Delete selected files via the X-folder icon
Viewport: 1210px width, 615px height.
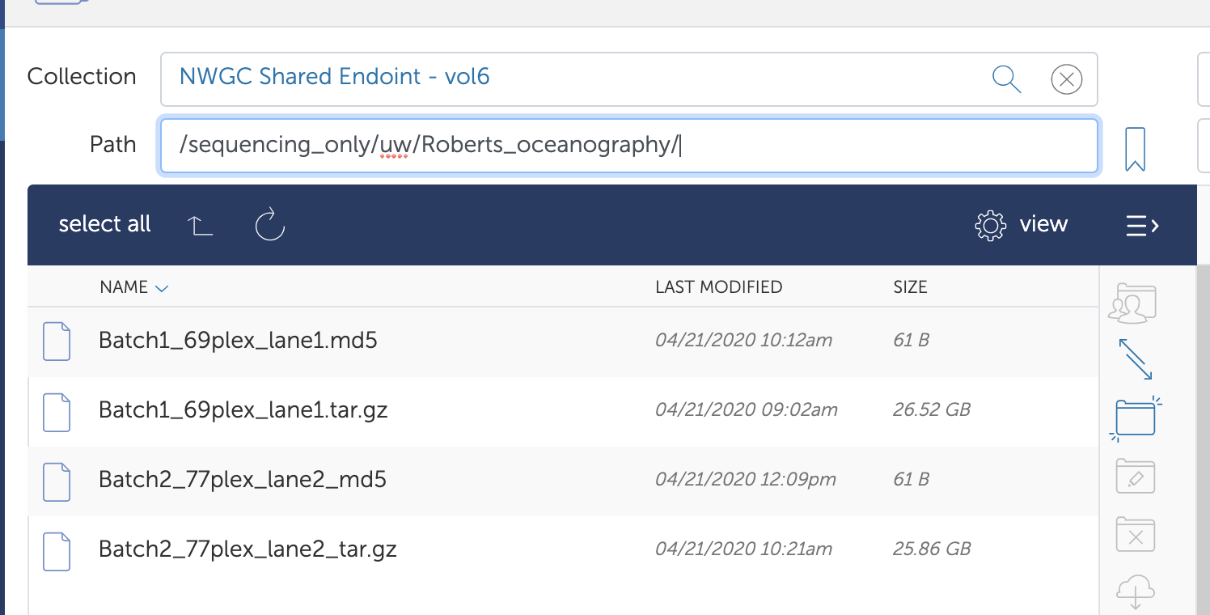pos(1135,534)
